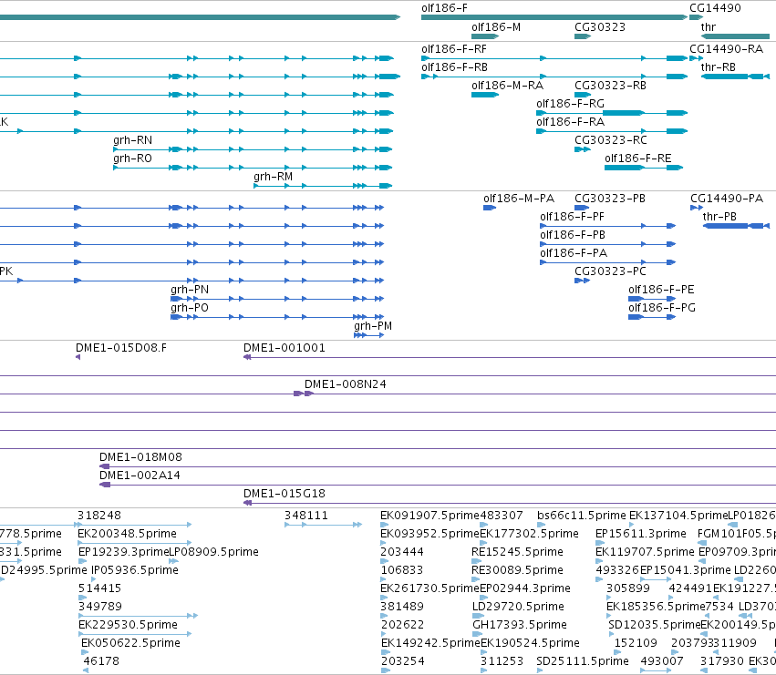Open the grh-PM protein label

(x=373, y=326)
